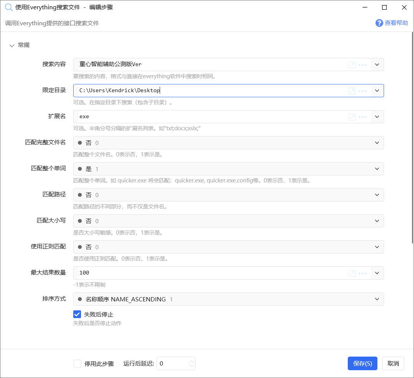The width and height of the screenshot is (414, 378).
Task: Close the edit step window
Action: [404, 7]
